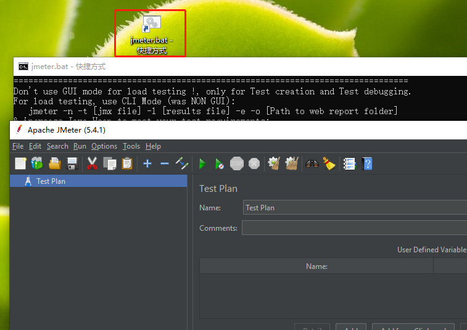Open the Templates icon in JMeter toolbar
The image size is (467, 330).
37,163
